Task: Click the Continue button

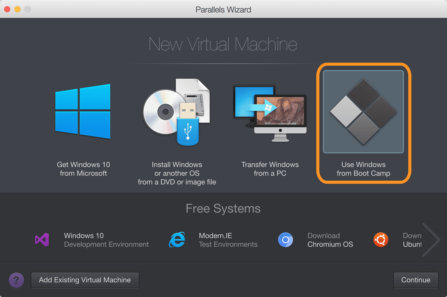Action: coord(416,280)
